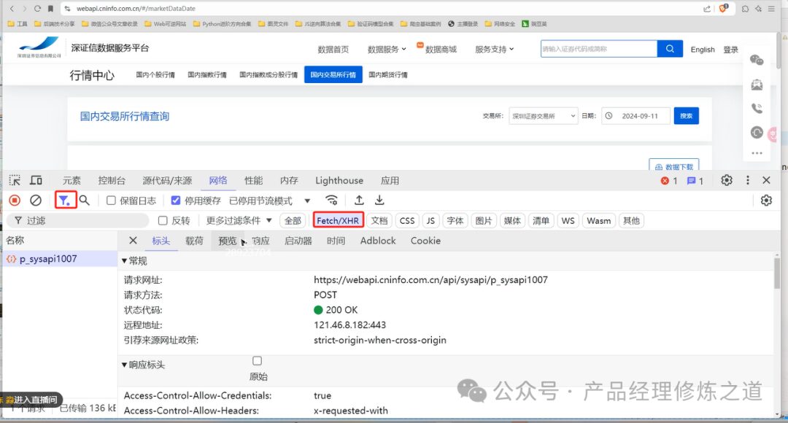Screen dimensions: 788x423
Task: Click the blue message count indicator
Action: pyautogui.click(x=695, y=181)
